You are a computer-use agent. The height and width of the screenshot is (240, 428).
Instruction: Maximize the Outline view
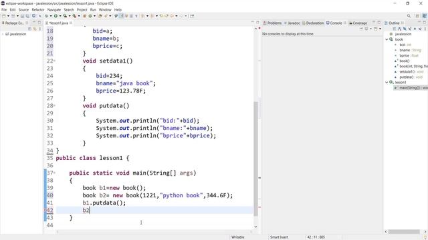pos(425,23)
